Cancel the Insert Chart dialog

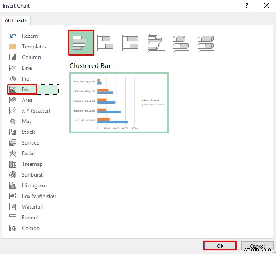[257, 246]
